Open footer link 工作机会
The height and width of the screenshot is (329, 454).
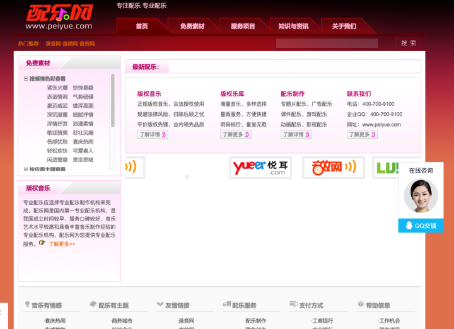coord(390,321)
